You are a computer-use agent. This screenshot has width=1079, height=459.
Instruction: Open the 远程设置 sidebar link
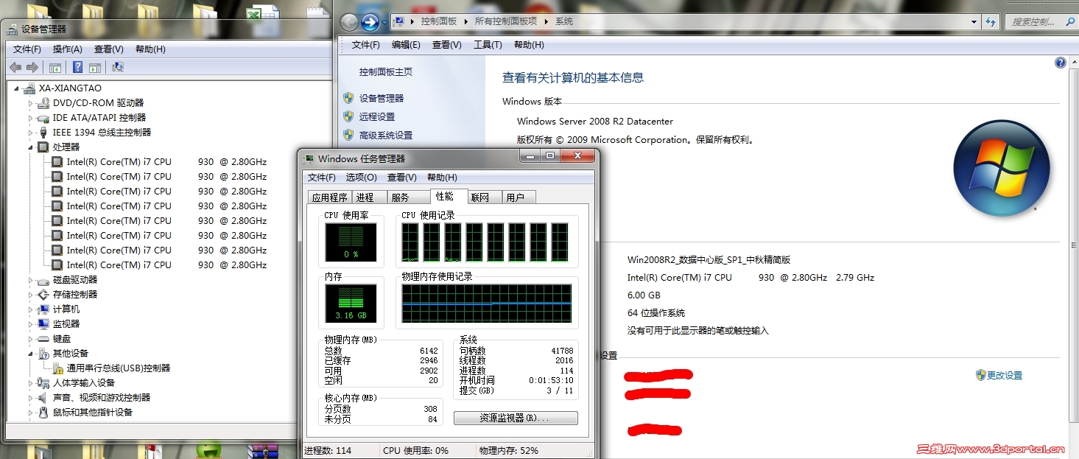(377, 116)
